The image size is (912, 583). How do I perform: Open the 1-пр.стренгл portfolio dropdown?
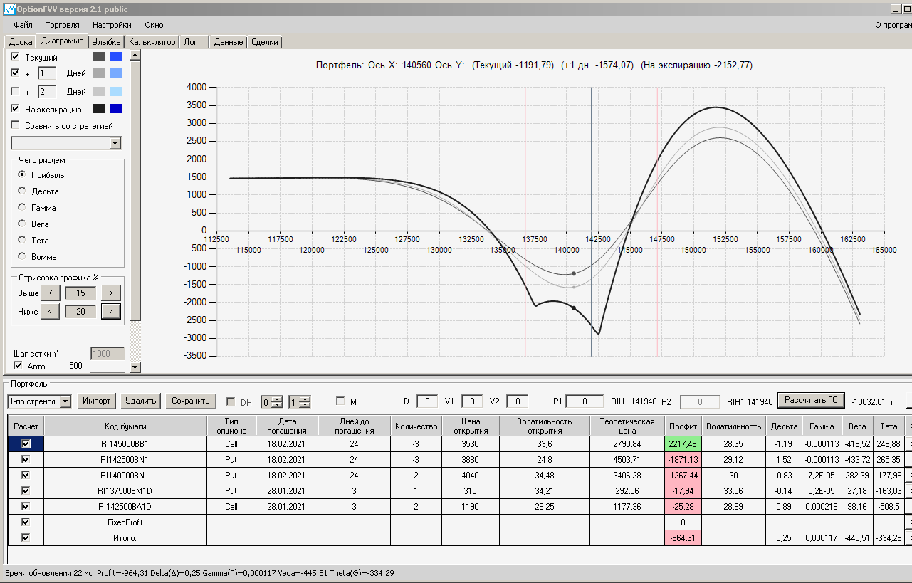(x=65, y=401)
